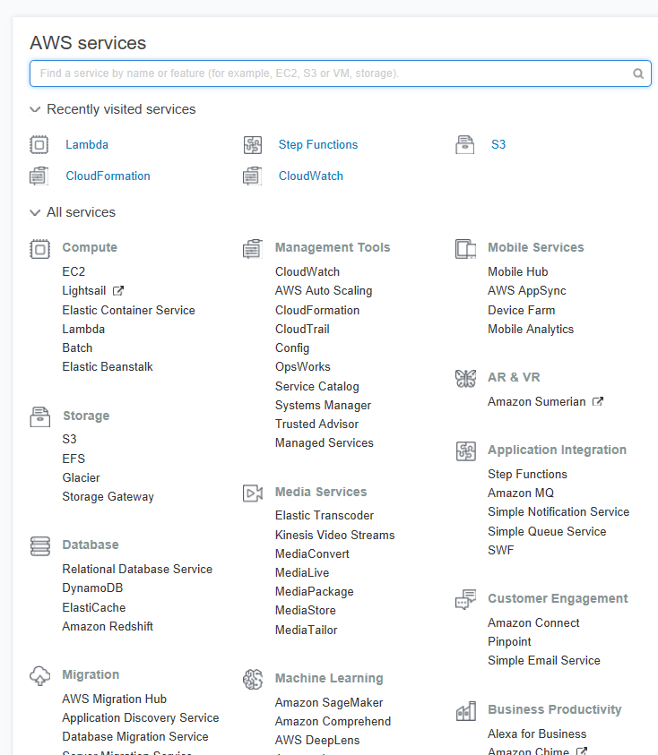Image resolution: width=658 pixels, height=755 pixels.
Task: Open Elastic Transcoder under Media Services
Action: pos(325,515)
